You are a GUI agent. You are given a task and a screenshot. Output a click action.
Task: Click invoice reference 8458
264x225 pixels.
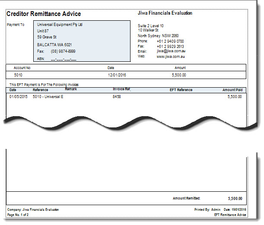point(117,97)
